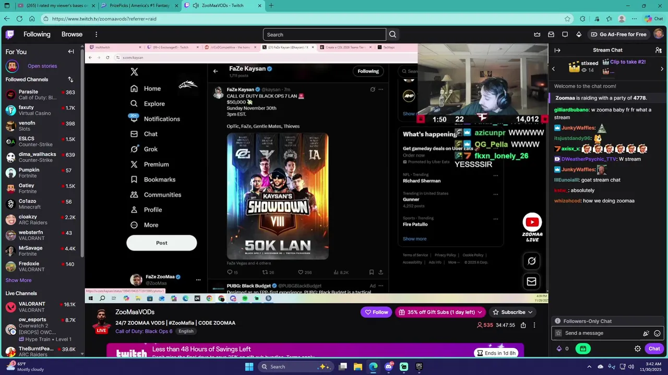Bookmark this page with the star icon
668x375 pixels.
click(x=567, y=19)
